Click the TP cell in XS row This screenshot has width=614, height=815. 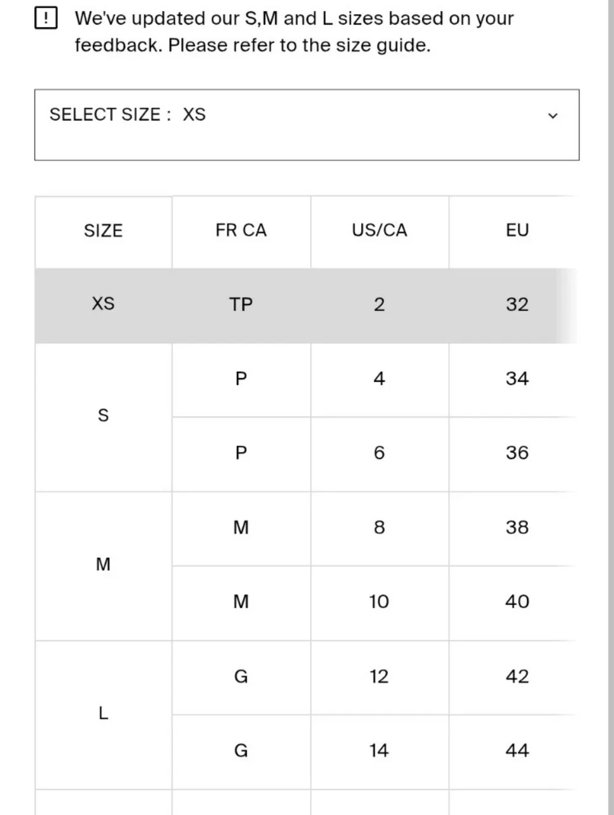pyautogui.click(x=241, y=305)
